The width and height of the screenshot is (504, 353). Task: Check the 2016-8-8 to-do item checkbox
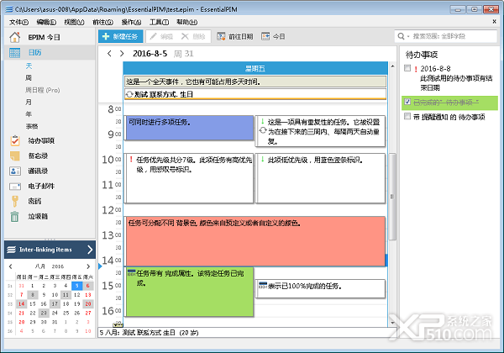[407, 68]
